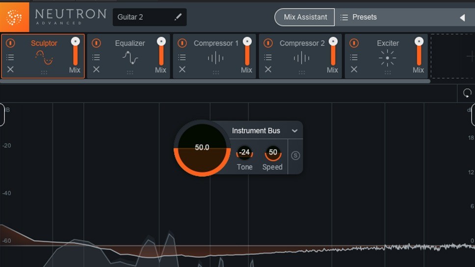Toggle the Equalizer module power button
Image resolution: width=475 pixels, height=267 pixels.
click(96, 43)
